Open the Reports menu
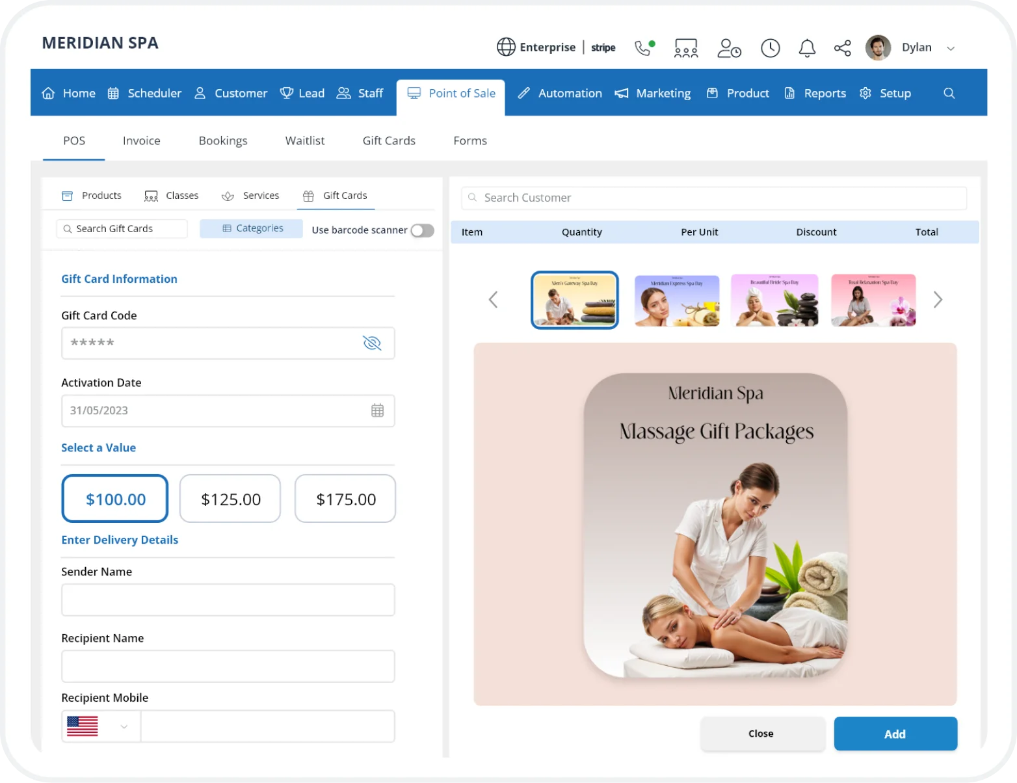Image resolution: width=1017 pixels, height=783 pixels. (815, 93)
